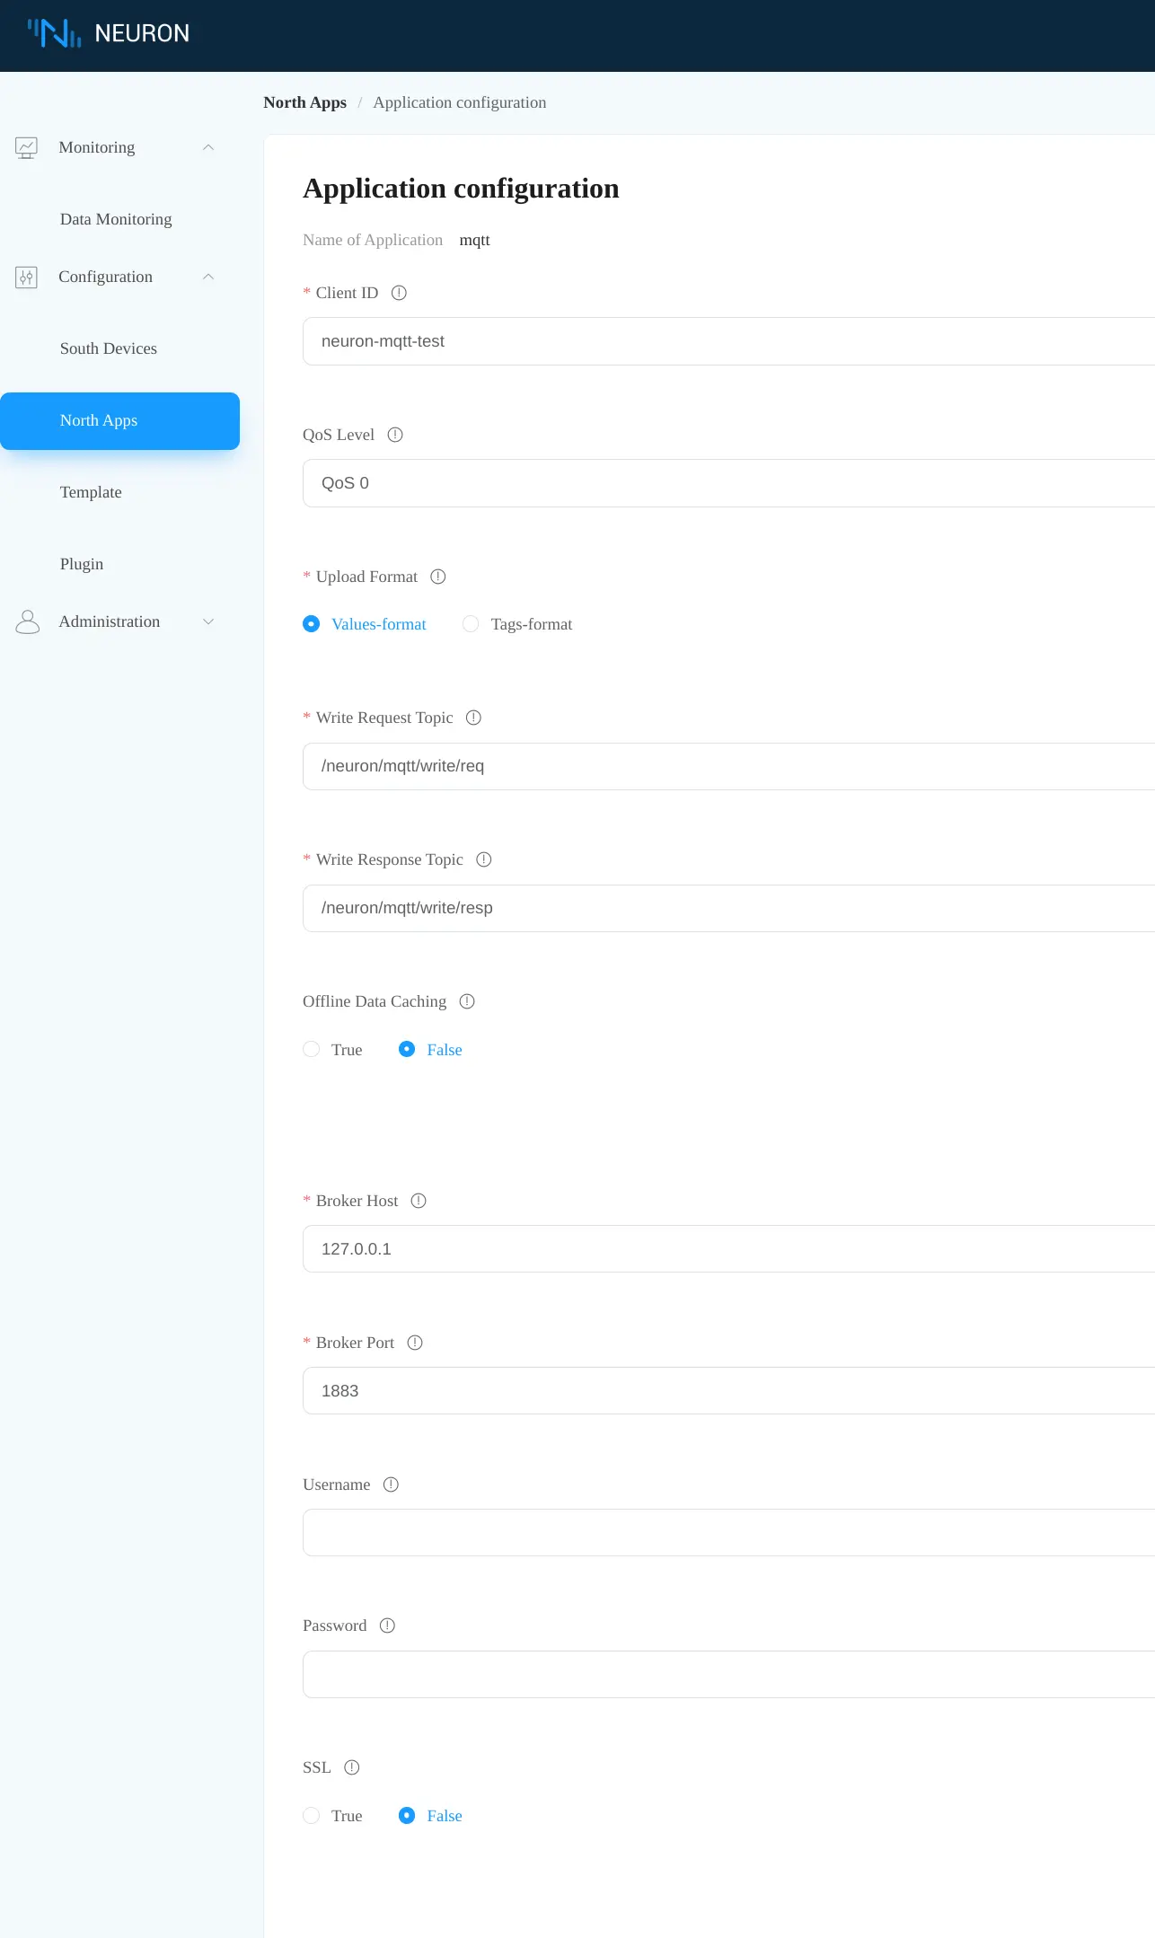Open the QoS Level dropdown
Screen dimensions: 1155x1938
pyautogui.click(x=728, y=483)
